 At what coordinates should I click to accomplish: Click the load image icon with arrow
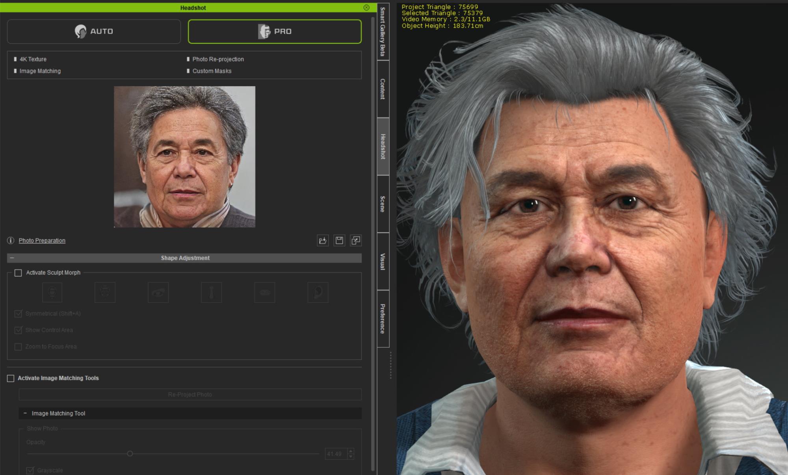pyautogui.click(x=323, y=241)
